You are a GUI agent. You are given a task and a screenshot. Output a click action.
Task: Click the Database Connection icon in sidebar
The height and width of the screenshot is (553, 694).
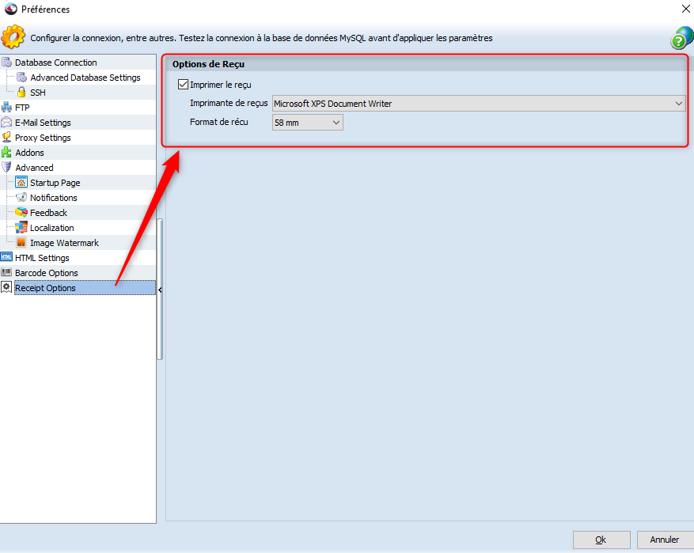click(x=7, y=62)
